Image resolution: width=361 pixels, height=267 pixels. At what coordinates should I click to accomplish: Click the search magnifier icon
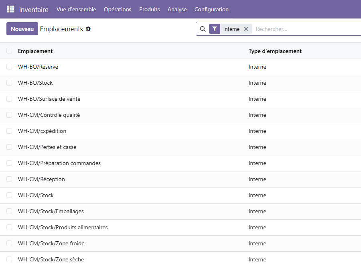[203, 29]
